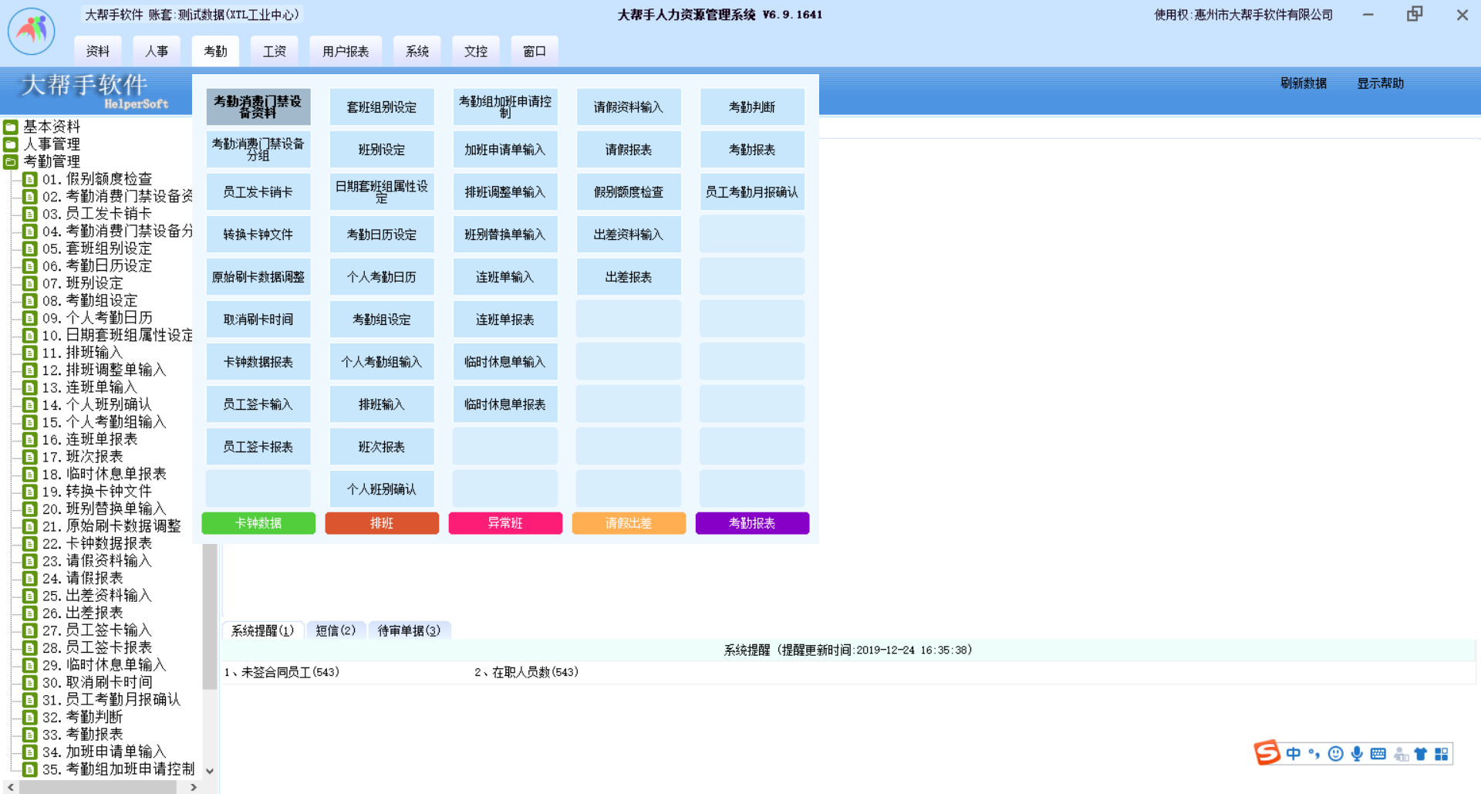Click the tree horizontal scrollbar left arrow
This screenshot has height=794, width=1481.
[10, 787]
